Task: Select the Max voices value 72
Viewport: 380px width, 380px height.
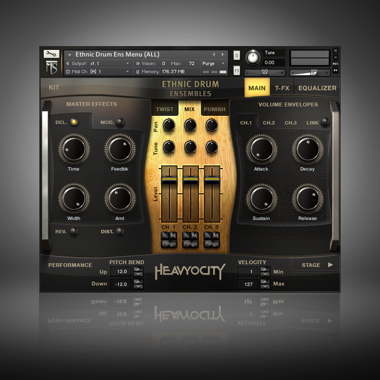Action: tap(191, 64)
